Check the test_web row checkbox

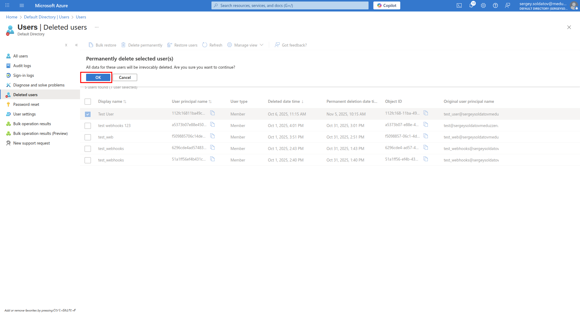[88, 137]
